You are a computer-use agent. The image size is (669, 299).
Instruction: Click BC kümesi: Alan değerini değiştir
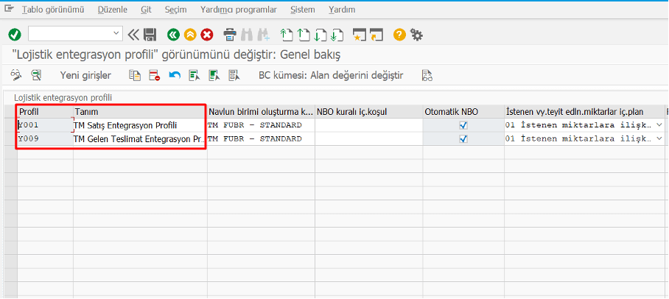point(331,75)
